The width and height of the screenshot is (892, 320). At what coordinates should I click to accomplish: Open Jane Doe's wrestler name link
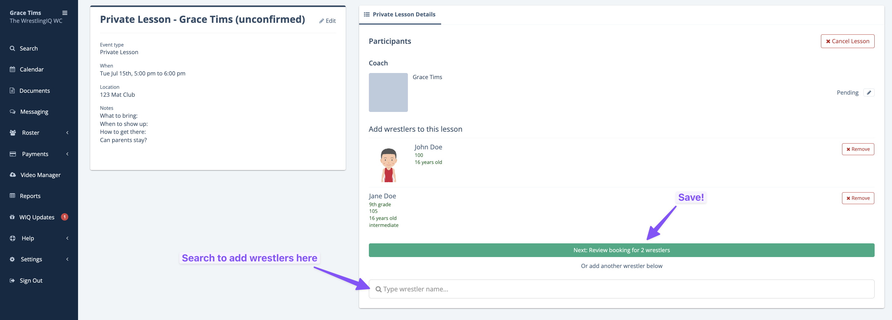pos(382,196)
